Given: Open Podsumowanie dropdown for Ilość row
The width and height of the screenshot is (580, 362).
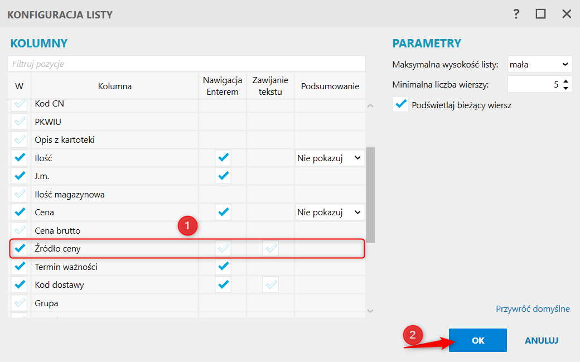Looking at the screenshot, I should (x=330, y=158).
